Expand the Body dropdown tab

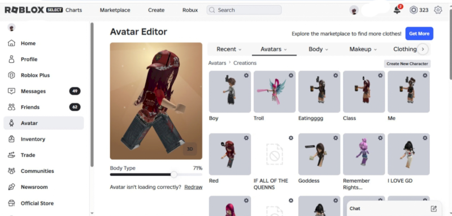318,49
